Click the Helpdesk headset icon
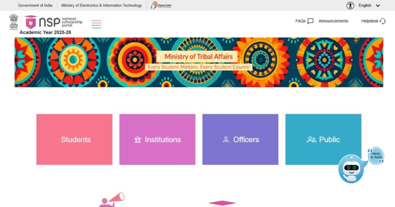The width and height of the screenshot is (395, 207). coord(382,21)
